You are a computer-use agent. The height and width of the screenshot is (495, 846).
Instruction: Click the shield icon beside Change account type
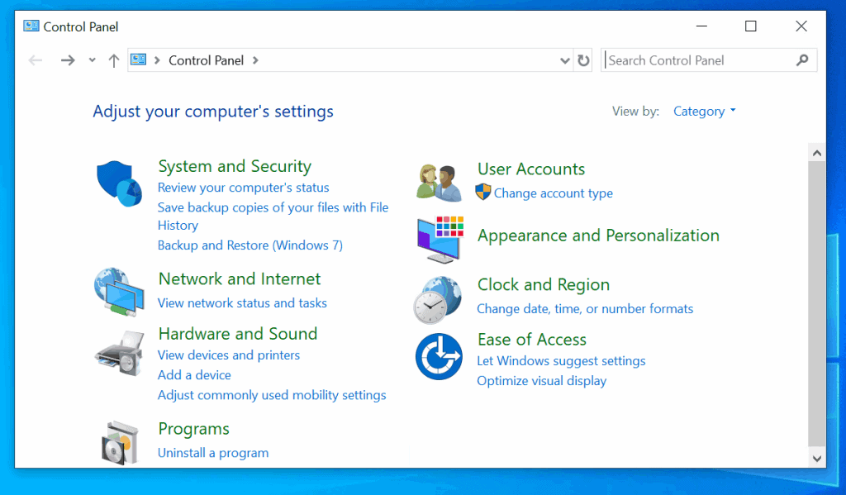click(x=482, y=193)
